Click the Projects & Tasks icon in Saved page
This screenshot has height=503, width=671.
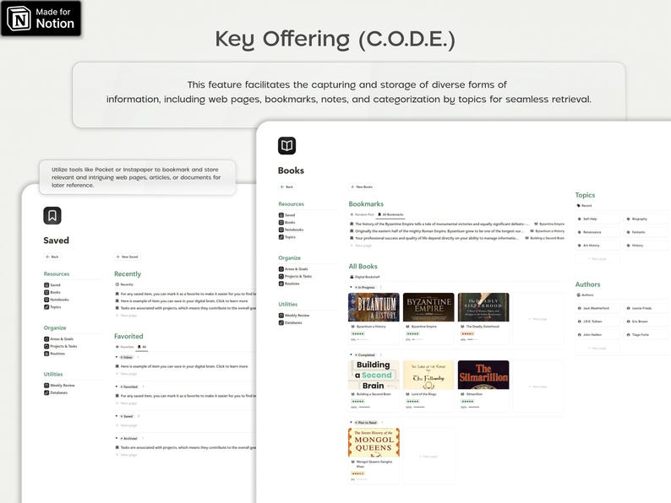46,346
